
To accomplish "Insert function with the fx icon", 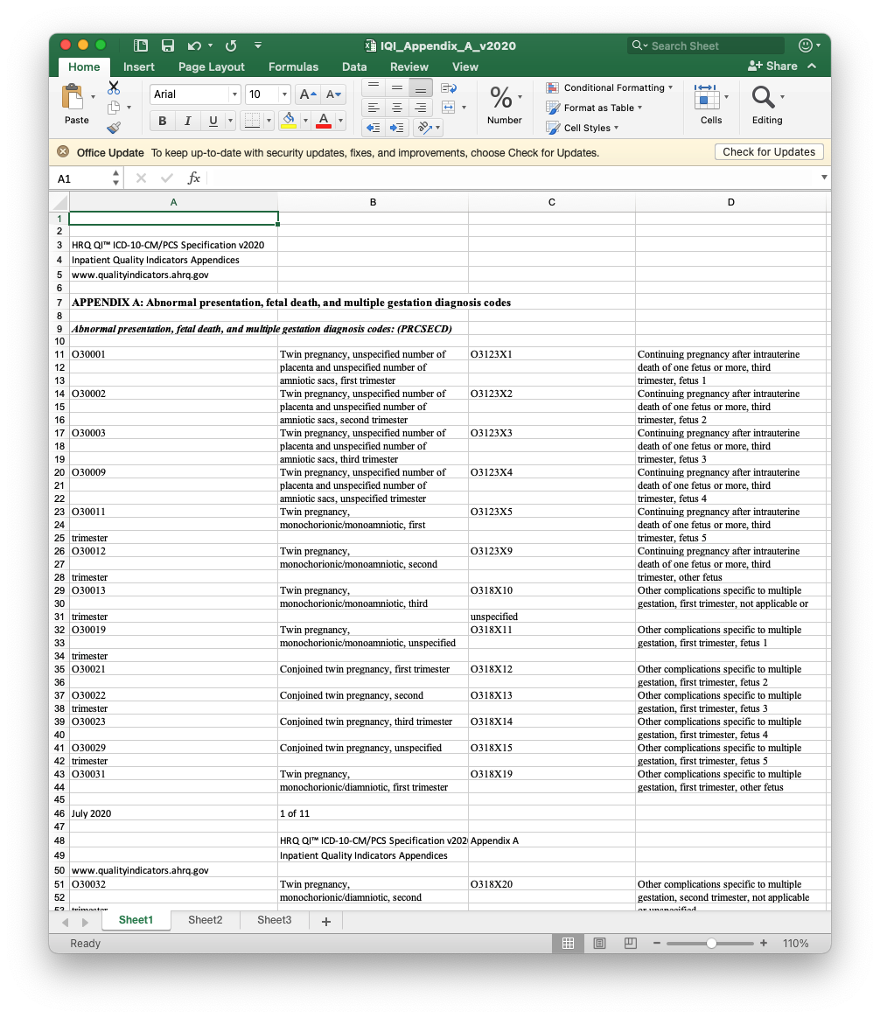I will (x=193, y=178).
